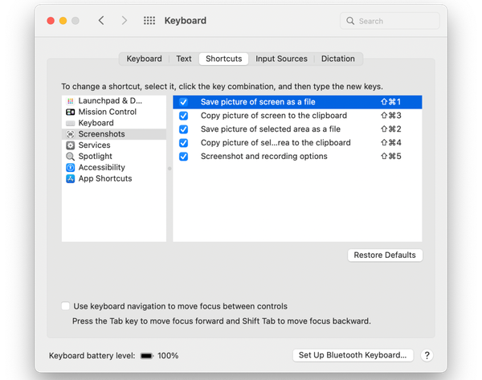This screenshot has height=380, width=482.
Task: Switch to the Text tab
Action: coord(184,59)
